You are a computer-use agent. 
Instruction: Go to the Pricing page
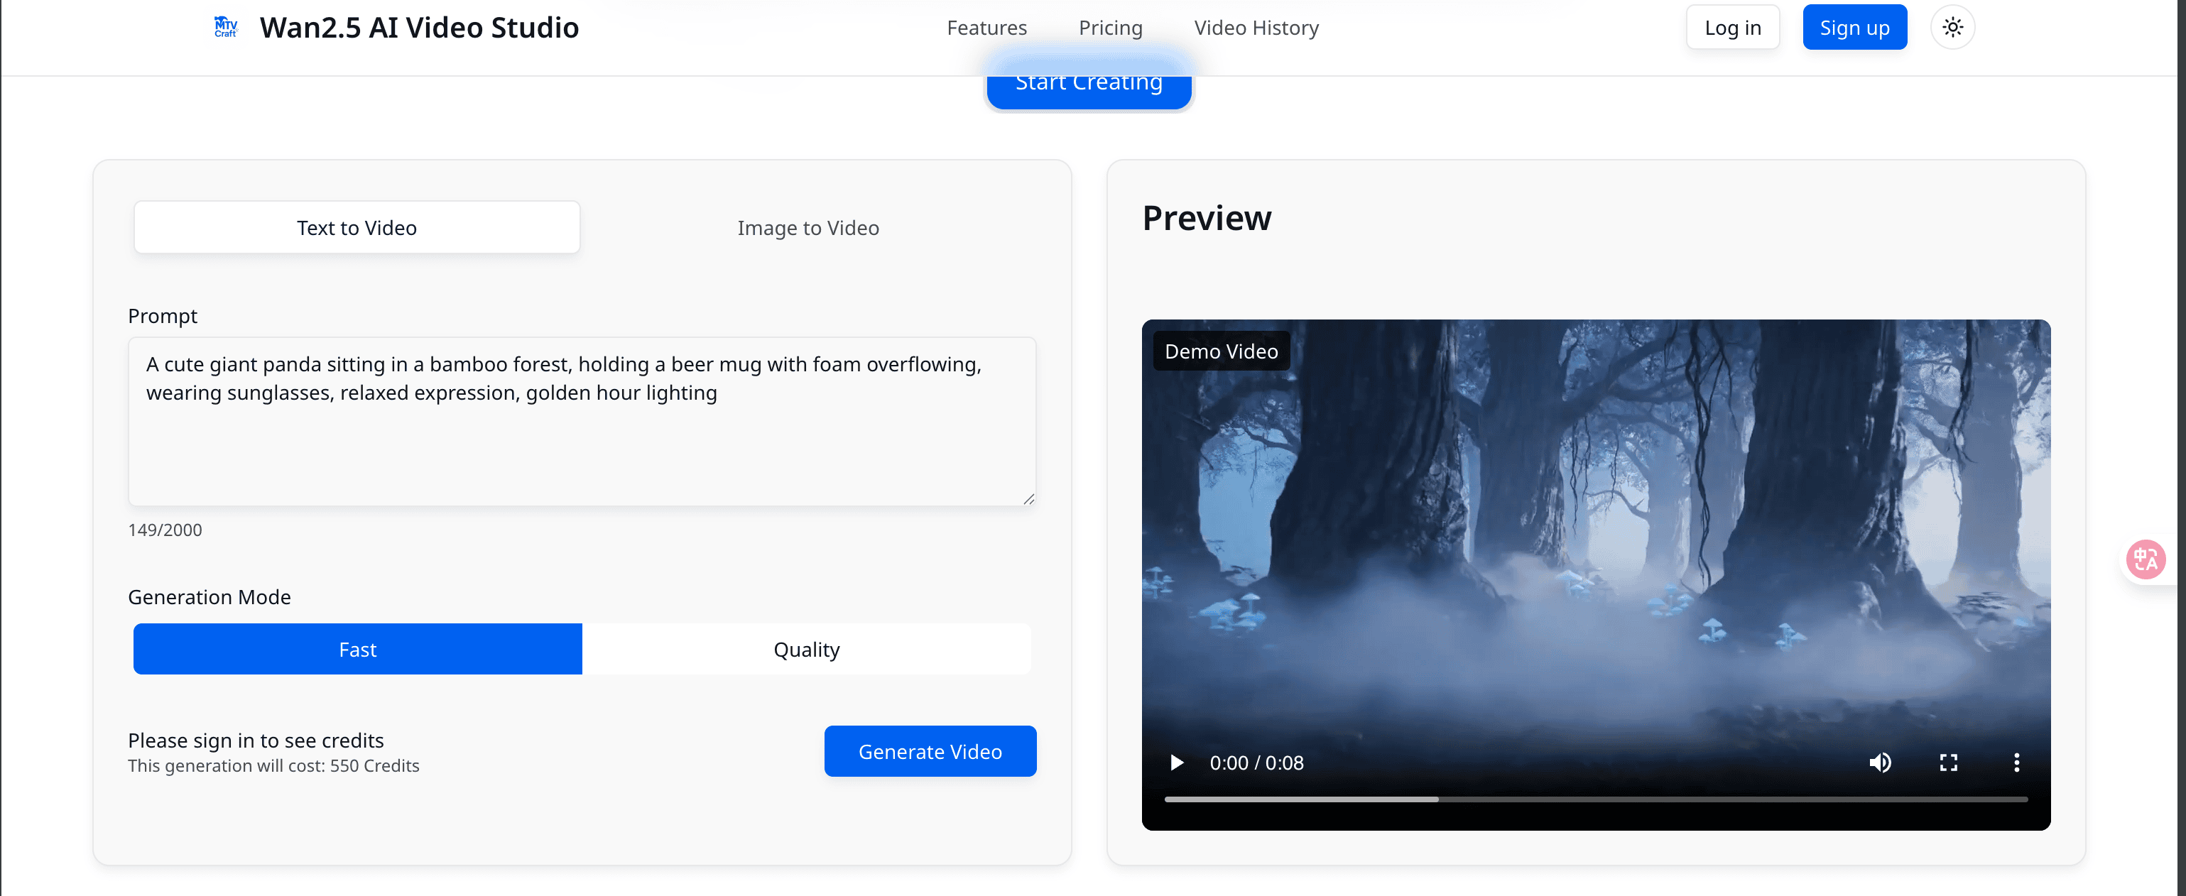click(1110, 28)
